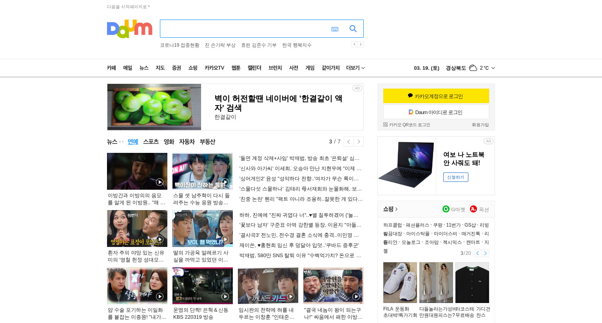Log in with 카카오계정 button
The width and height of the screenshot is (602, 323).
pos(436,96)
